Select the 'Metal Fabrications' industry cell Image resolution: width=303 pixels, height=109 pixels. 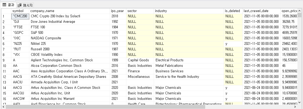[189, 66]
